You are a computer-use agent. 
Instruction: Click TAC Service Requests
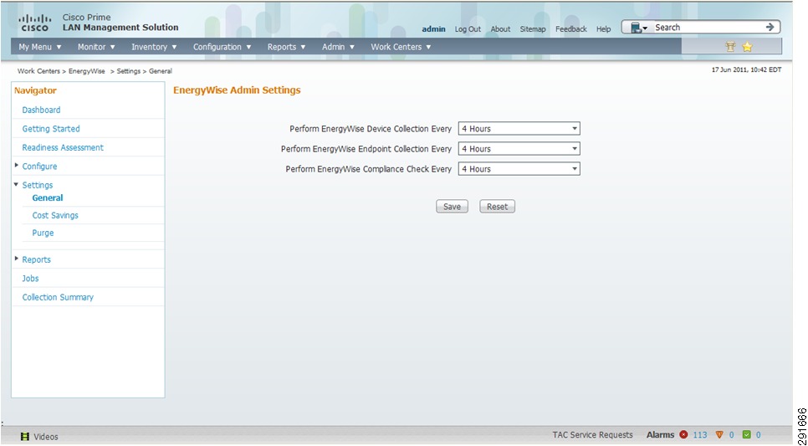592,434
